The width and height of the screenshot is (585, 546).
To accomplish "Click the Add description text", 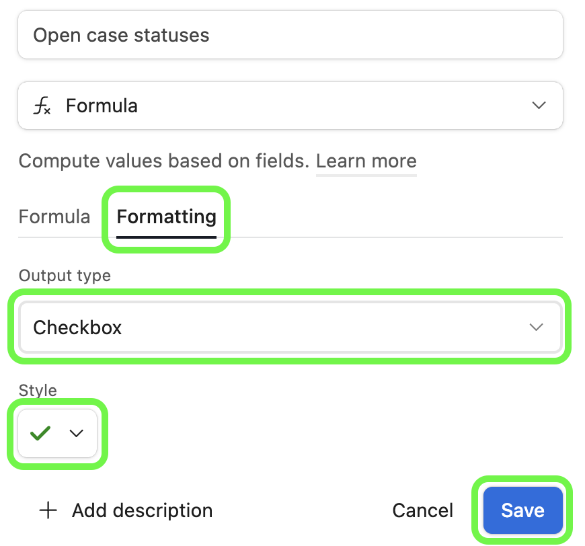I will tap(142, 510).
